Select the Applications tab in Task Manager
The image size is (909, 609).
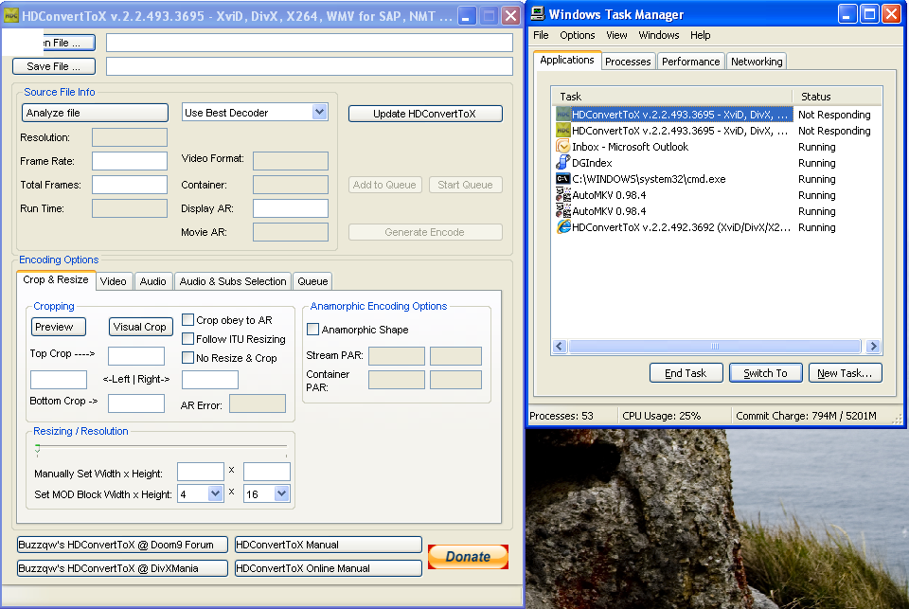(x=567, y=60)
